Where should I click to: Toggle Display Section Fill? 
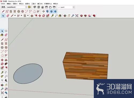(x=55, y=11)
